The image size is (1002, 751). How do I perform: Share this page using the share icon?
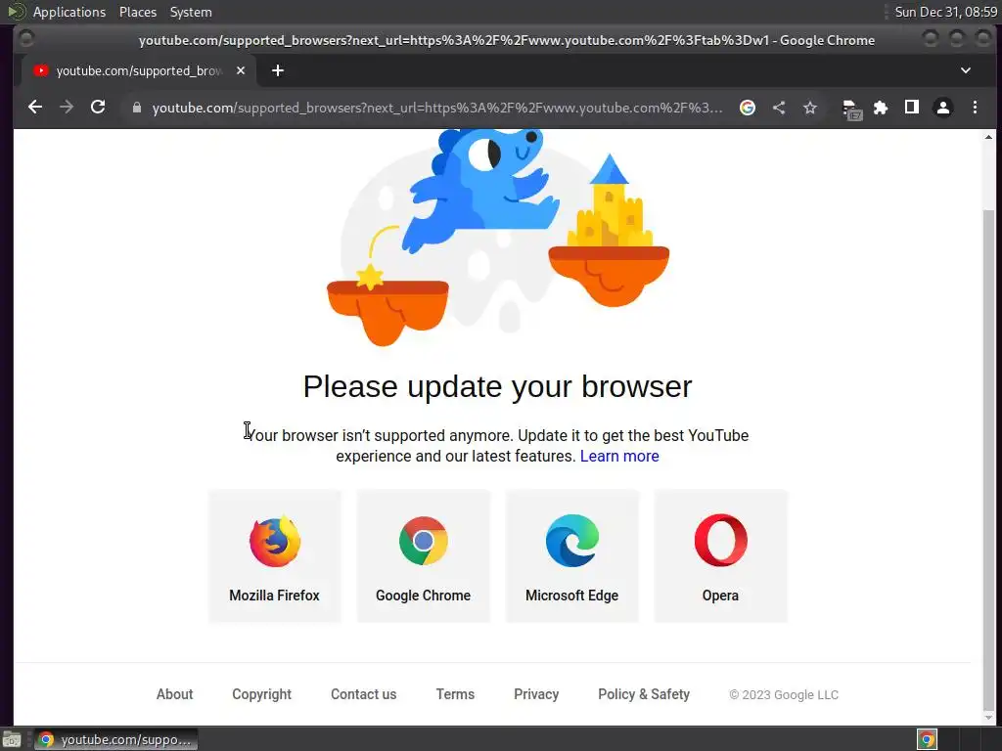pos(778,108)
